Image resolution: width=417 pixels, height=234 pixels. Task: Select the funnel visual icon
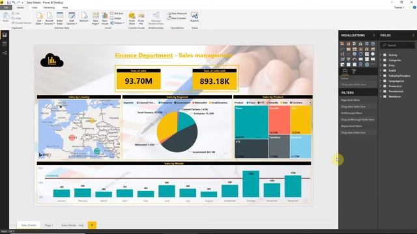point(349,59)
